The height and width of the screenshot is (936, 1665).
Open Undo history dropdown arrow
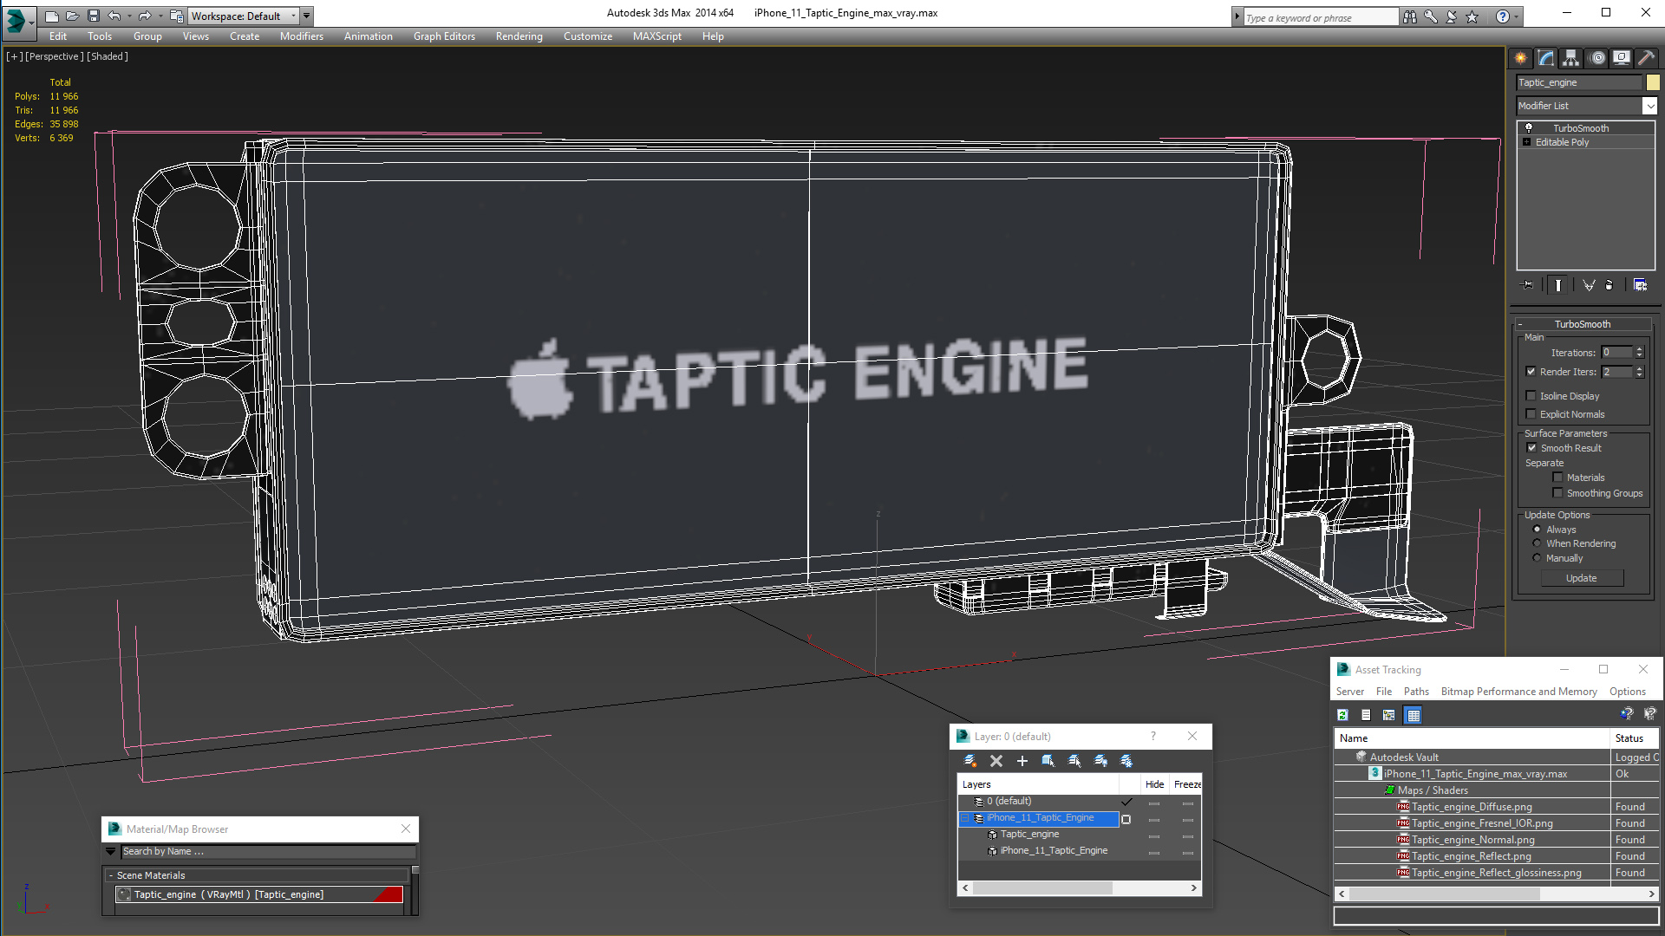point(129,16)
